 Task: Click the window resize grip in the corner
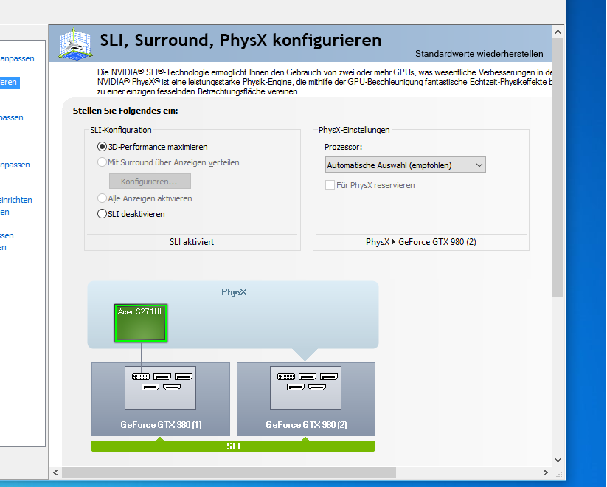point(559,474)
